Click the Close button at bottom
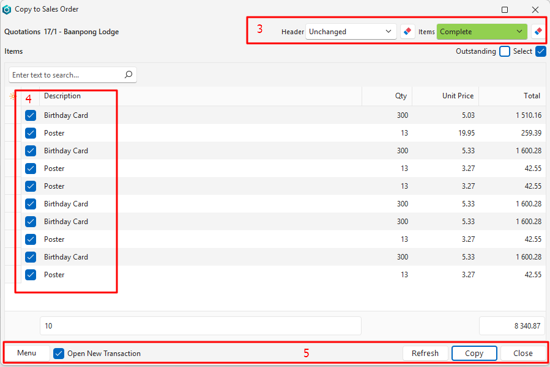550x367 pixels. [x=522, y=353]
